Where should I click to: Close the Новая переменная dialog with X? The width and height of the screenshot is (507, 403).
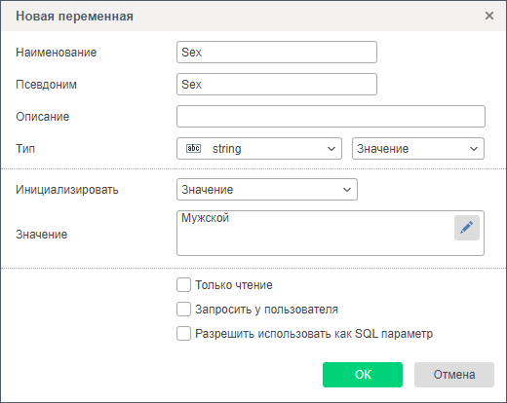489,16
